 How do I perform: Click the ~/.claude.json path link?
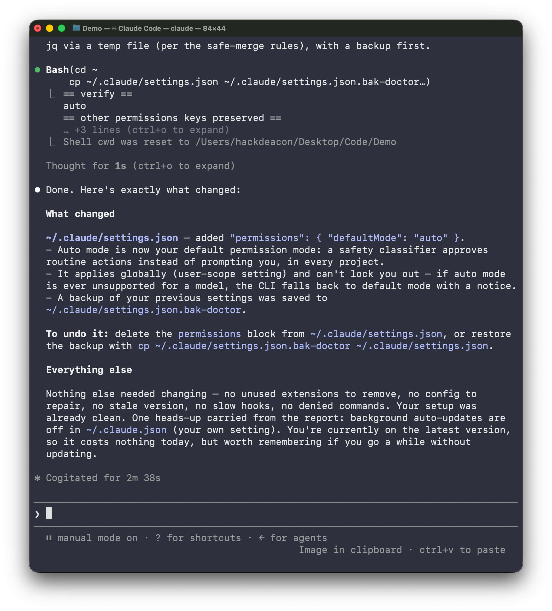(126, 430)
